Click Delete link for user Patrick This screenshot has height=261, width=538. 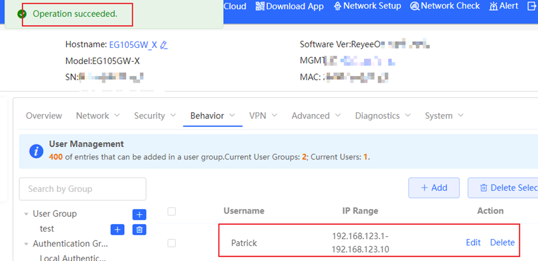(502, 242)
